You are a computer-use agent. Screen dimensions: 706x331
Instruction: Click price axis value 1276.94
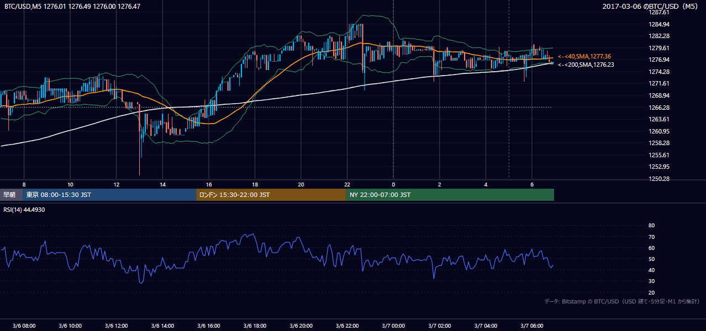tap(659, 60)
